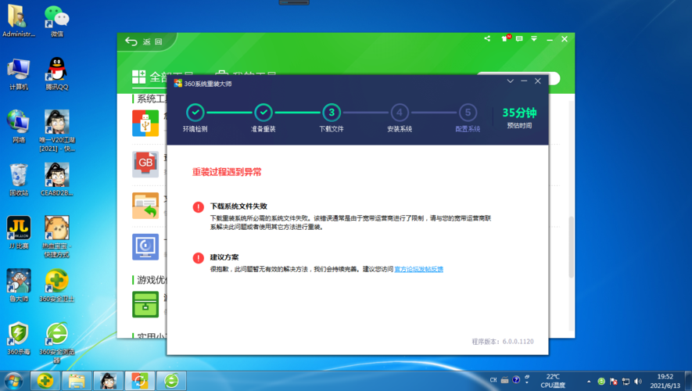Open the red GB tool icon in the tool list
This screenshot has width=692, height=391.
[x=145, y=164]
